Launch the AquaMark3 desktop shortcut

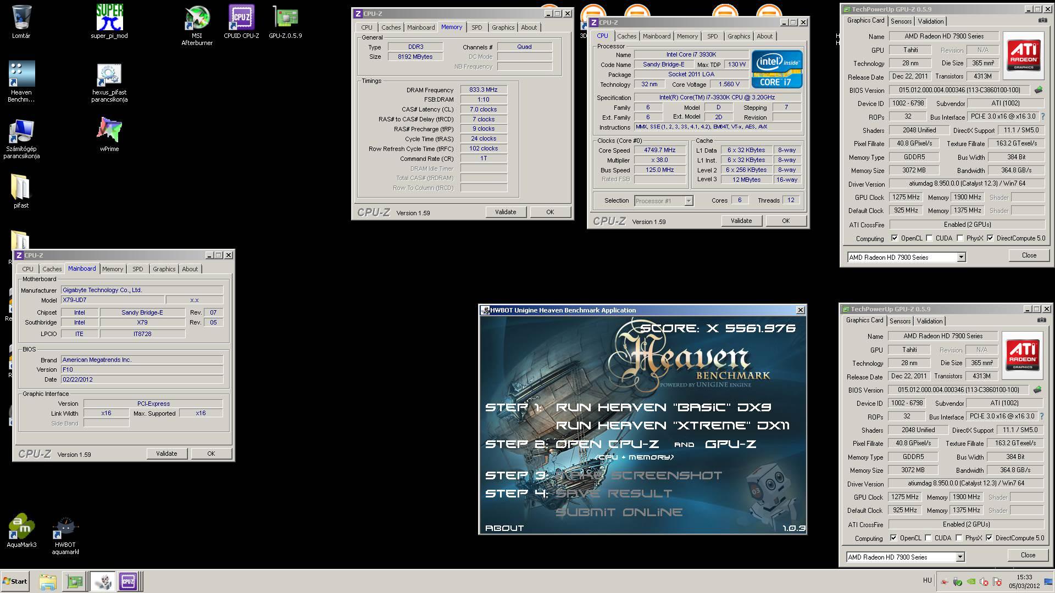point(21,531)
